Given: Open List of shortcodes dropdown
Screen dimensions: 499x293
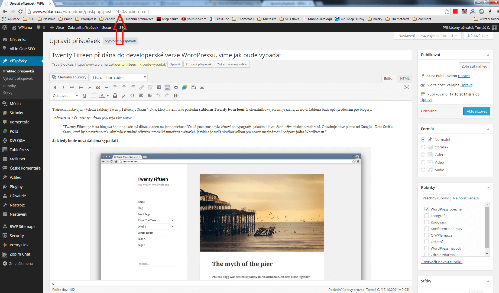Looking at the screenshot, I should [x=119, y=77].
